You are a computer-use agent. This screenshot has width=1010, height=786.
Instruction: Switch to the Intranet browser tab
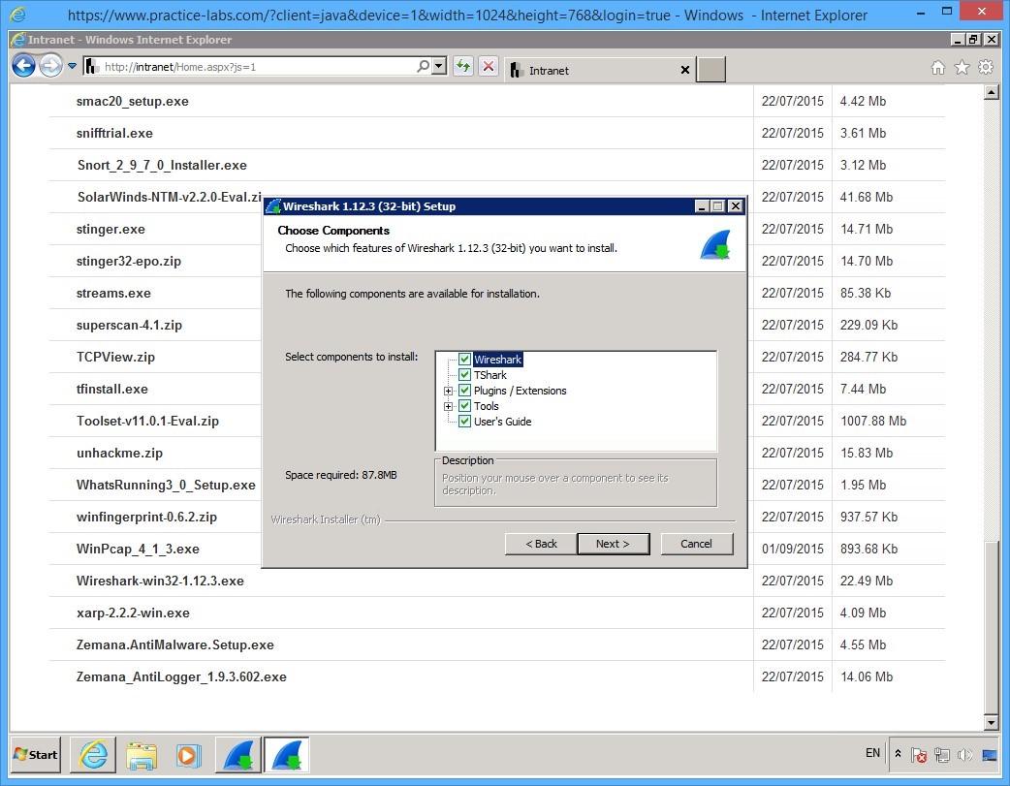pos(562,70)
